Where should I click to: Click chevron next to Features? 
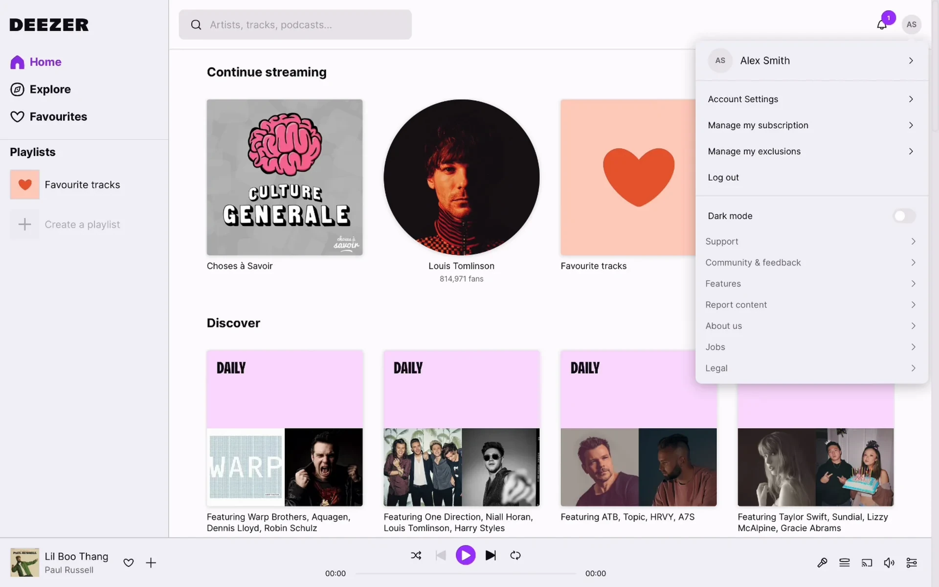[x=913, y=284]
